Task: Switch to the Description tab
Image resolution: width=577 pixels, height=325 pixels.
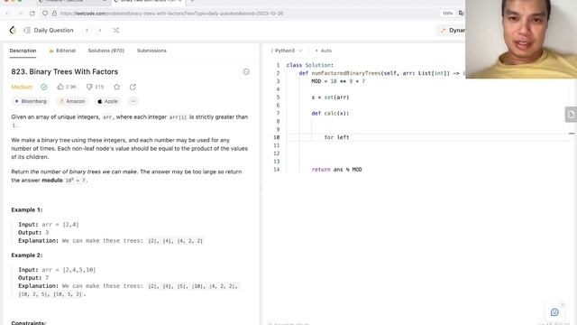Action: point(23,51)
